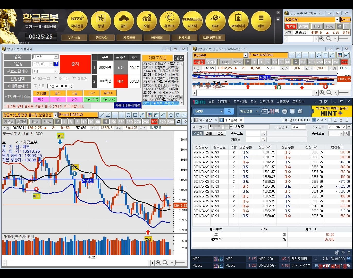Open the 골드 gold button

pyautogui.click(x=124, y=21)
